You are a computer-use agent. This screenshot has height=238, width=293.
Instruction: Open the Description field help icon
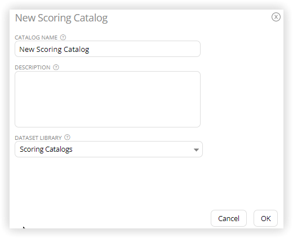point(56,67)
